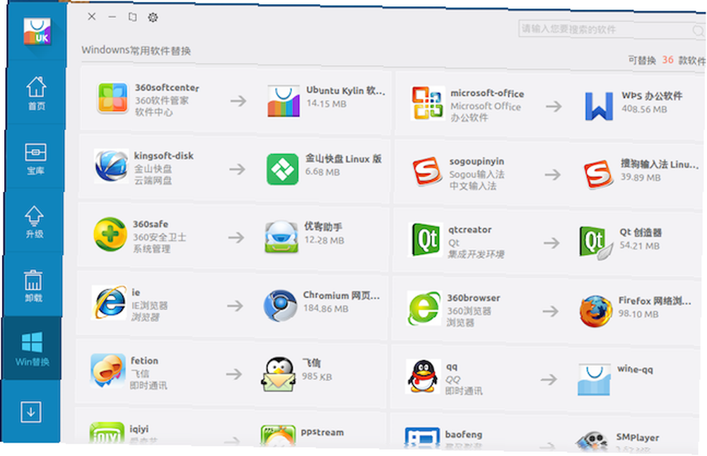Screen dimensions: 707x456
Task: Open the 卸载 uninstall section
Action: click(x=33, y=286)
